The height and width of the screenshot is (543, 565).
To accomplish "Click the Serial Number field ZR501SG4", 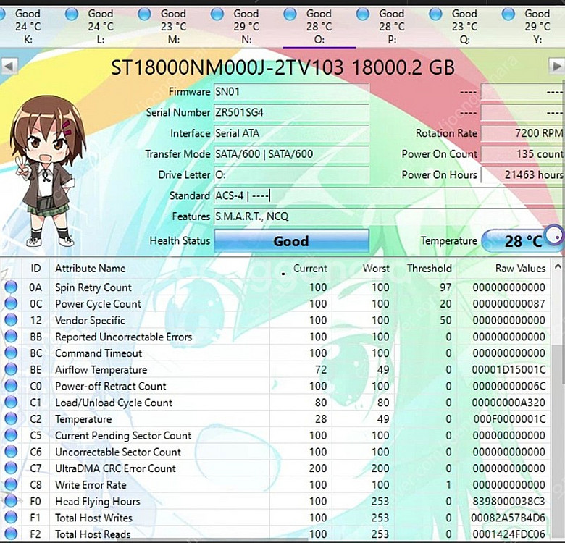I will pyautogui.click(x=291, y=113).
